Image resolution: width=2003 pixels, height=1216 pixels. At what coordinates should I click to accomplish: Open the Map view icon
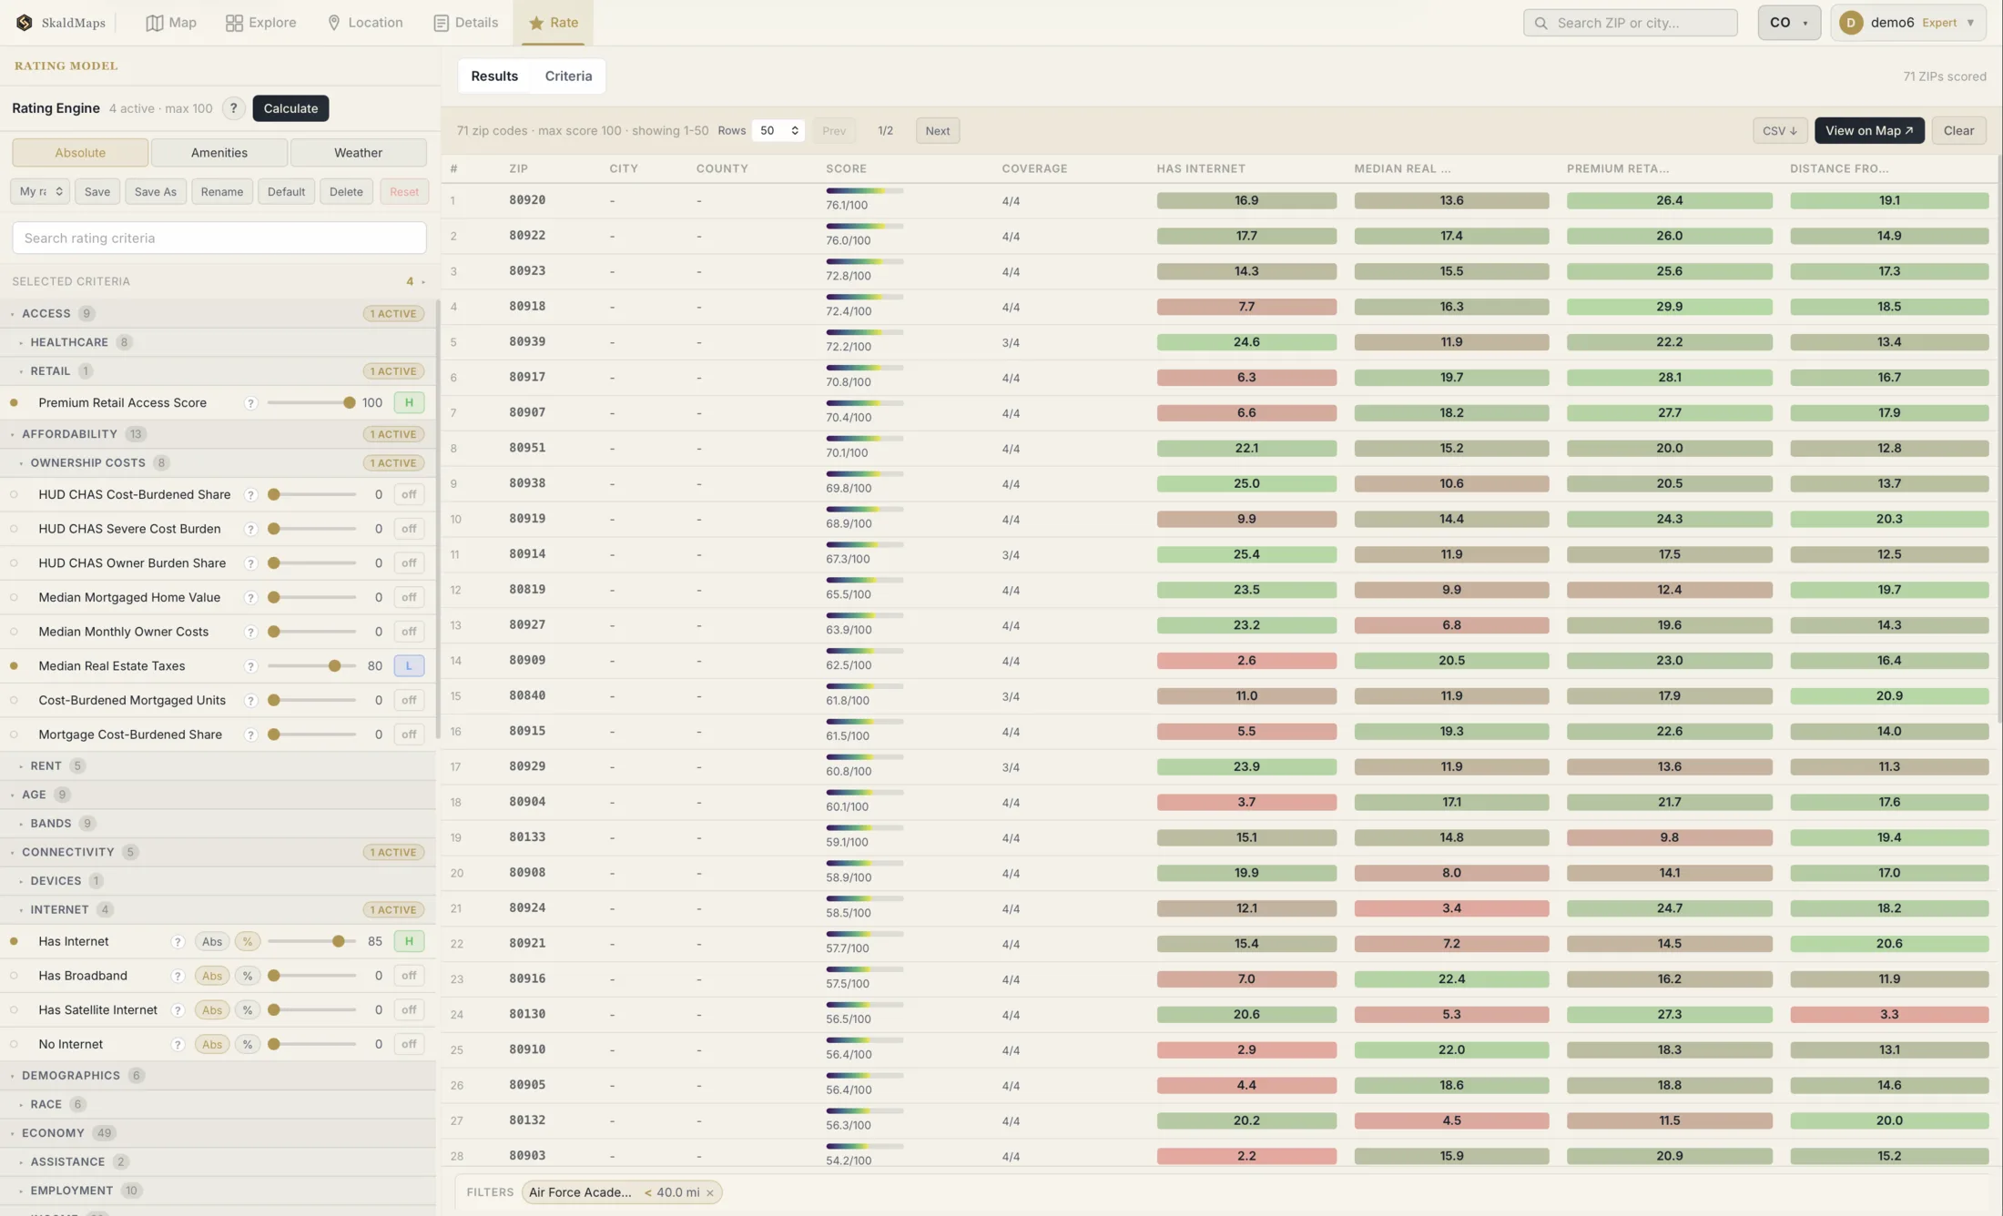coord(155,23)
